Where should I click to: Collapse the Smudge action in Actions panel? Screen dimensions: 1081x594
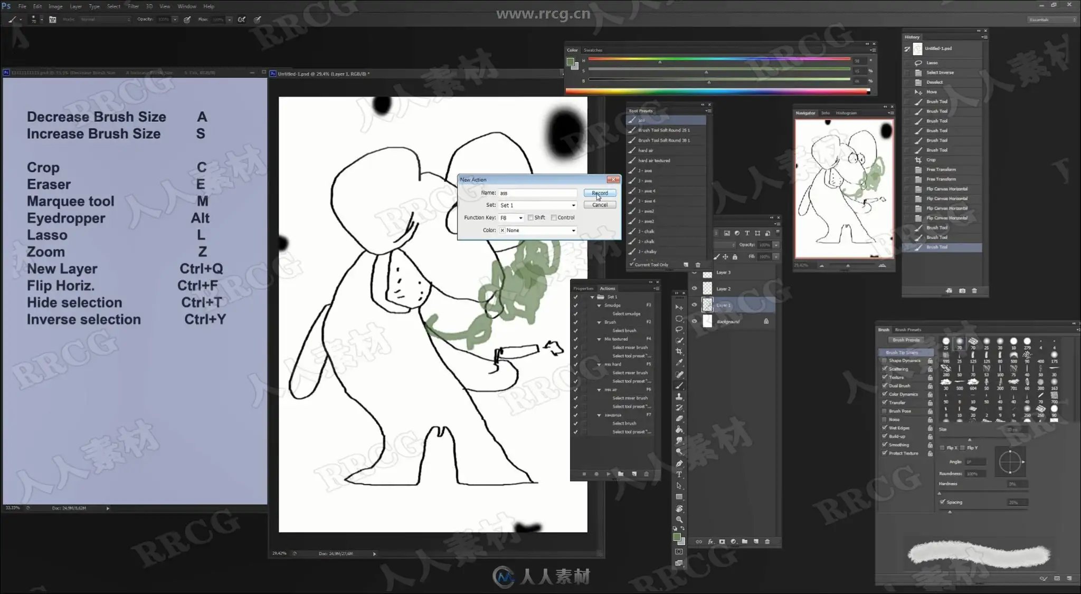tap(599, 305)
